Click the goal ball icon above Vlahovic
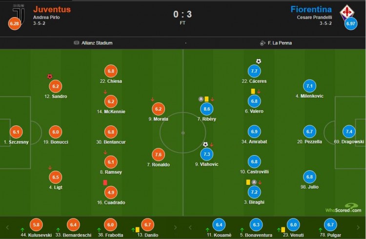Viewport: 366px width, 239px height. (x=205, y=144)
